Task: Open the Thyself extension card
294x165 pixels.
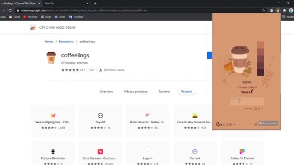Action: tap(100, 121)
